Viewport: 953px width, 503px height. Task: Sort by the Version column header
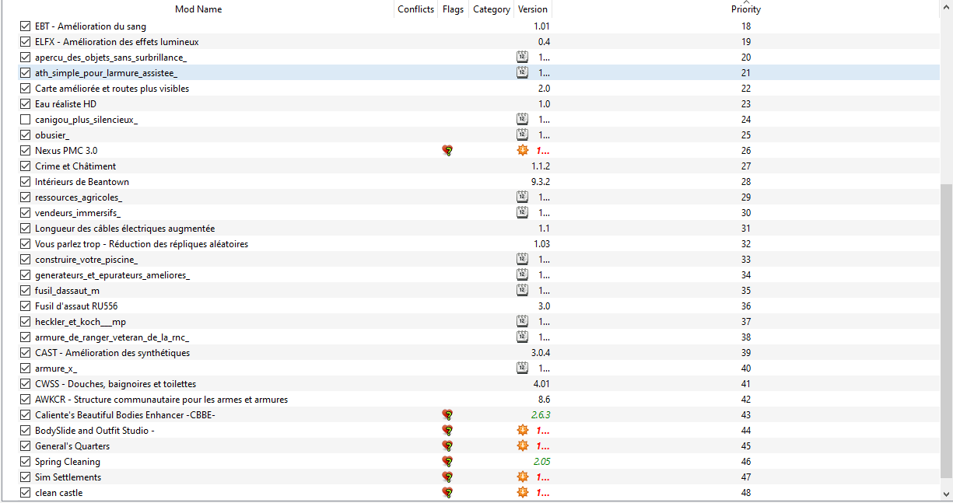pyautogui.click(x=532, y=9)
